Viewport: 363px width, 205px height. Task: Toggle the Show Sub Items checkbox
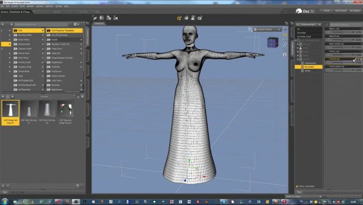coord(297,186)
